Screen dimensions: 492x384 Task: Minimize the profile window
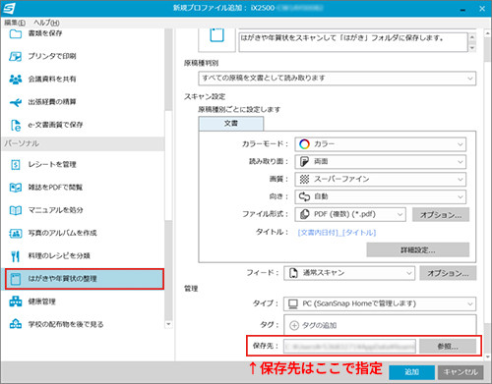(x=462, y=9)
